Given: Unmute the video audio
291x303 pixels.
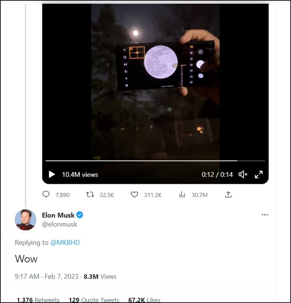Looking at the screenshot, I should [243, 175].
